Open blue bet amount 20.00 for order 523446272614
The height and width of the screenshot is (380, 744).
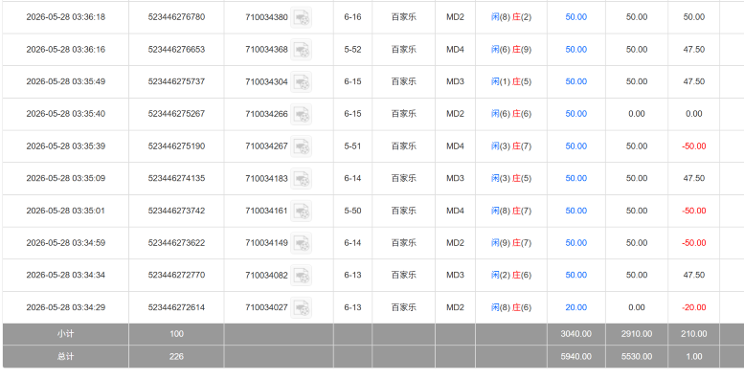[576, 307]
